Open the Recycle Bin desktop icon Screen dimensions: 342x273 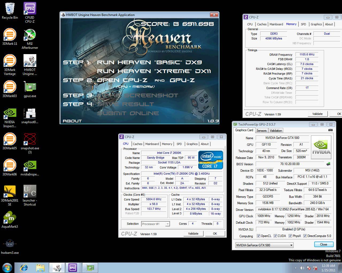pyautogui.click(x=10, y=11)
